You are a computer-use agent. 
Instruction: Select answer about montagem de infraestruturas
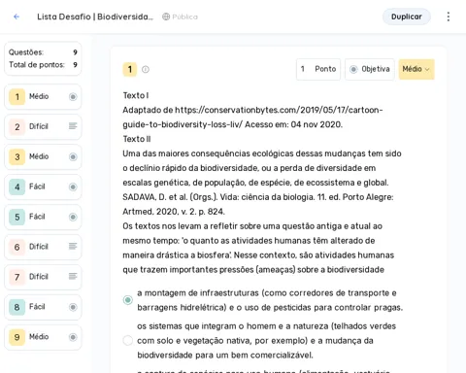pos(128,300)
